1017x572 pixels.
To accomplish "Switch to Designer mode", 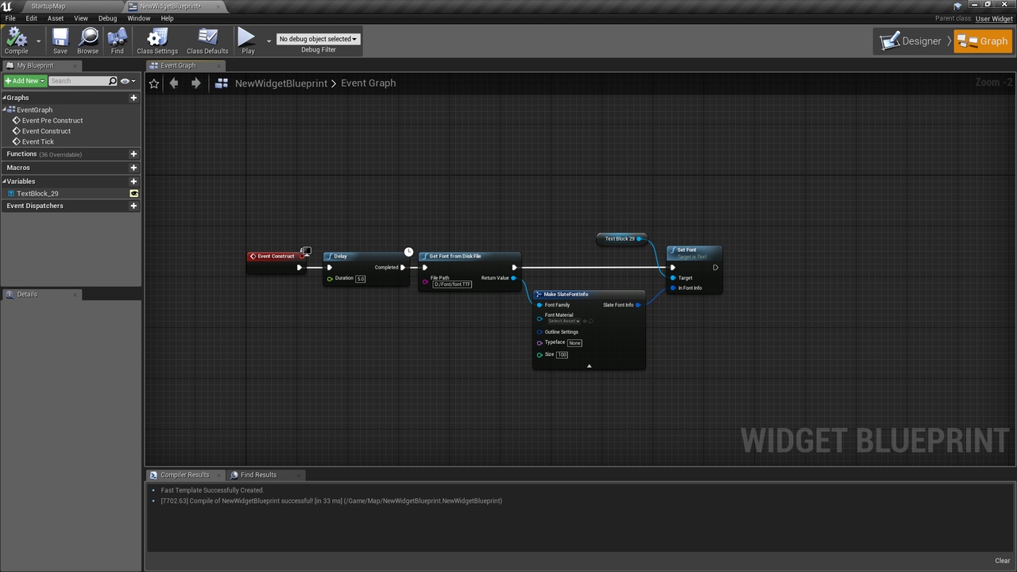I will (911, 41).
